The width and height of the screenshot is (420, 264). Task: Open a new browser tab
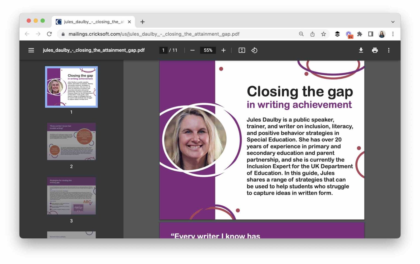pos(142,22)
